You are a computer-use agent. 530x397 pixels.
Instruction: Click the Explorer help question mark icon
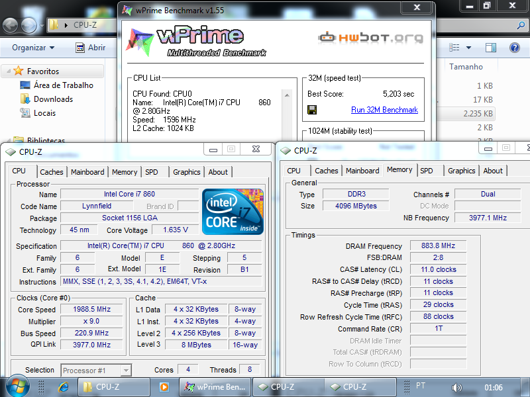click(515, 48)
